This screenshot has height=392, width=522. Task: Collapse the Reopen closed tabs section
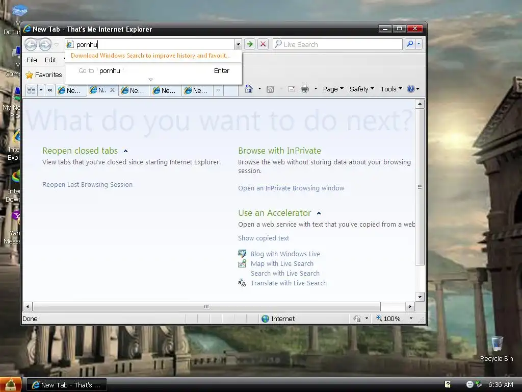click(x=125, y=151)
